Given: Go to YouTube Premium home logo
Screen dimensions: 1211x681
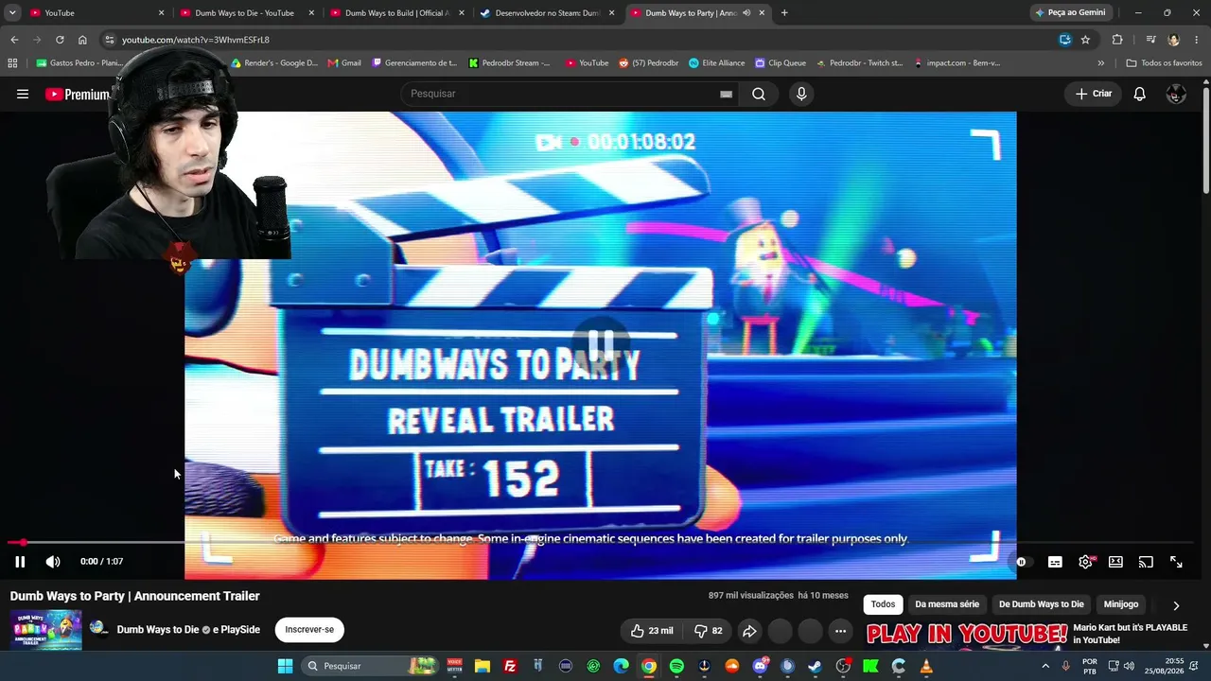Looking at the screenshot, I should click(x=78, y=95).
